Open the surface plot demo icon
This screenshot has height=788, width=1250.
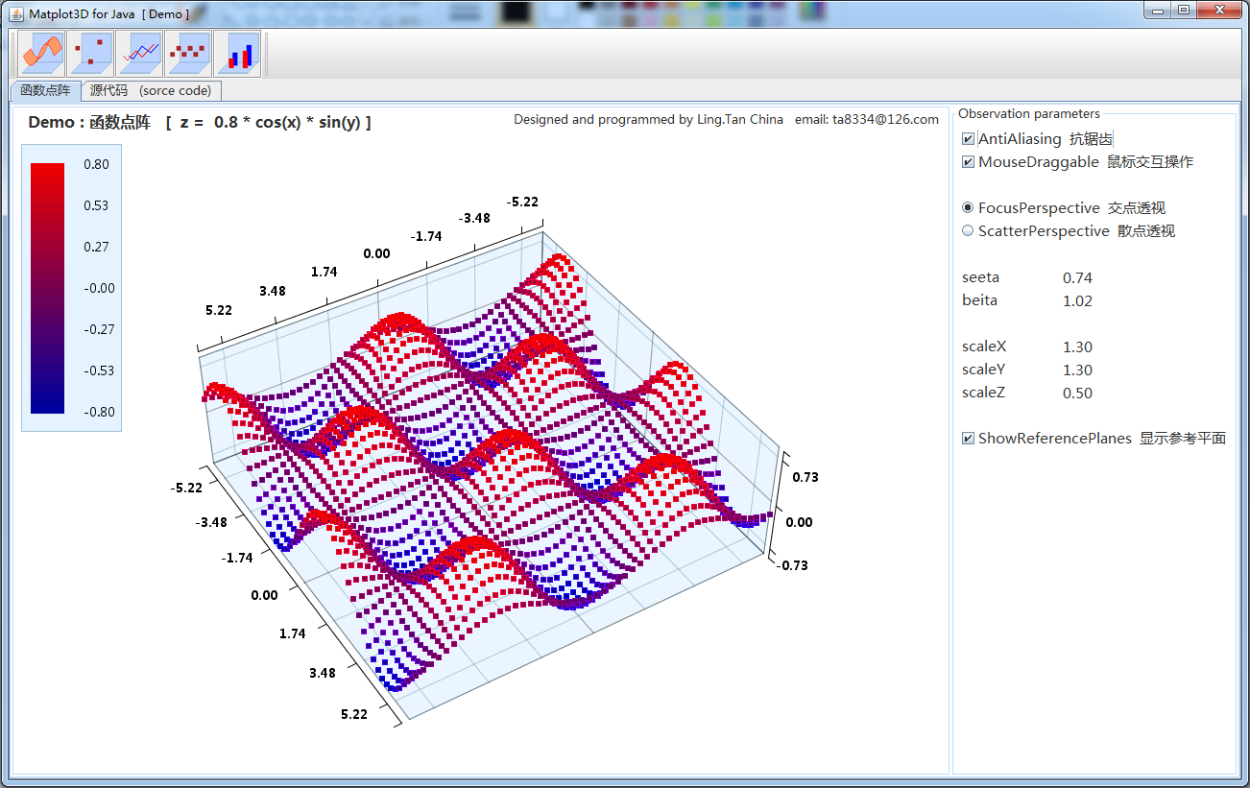[42, 54]
